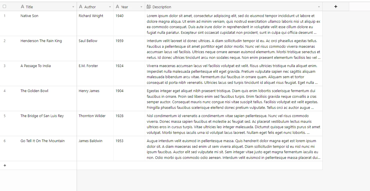
Task: Click the 'Viverra maecenas accumsan' description cell
Action: click(234, 74)
